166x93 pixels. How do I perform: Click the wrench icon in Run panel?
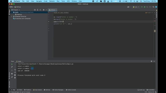[x=12, y=67]
